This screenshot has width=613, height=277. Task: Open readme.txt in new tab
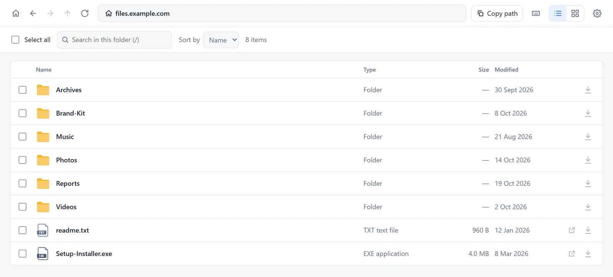[572, 230]
